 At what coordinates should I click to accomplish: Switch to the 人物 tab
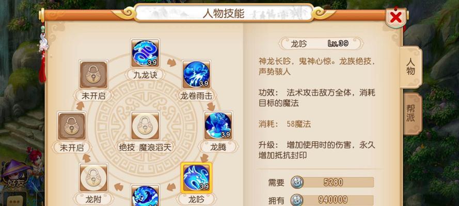pos(410,67)
